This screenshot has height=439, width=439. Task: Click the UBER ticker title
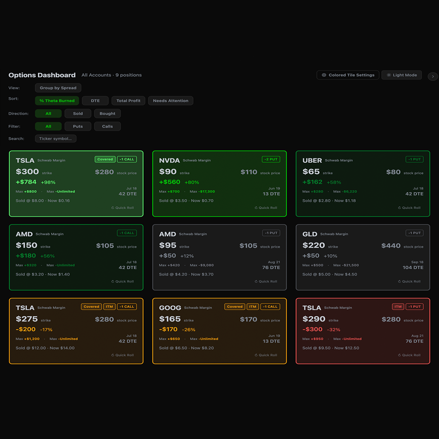312,161
